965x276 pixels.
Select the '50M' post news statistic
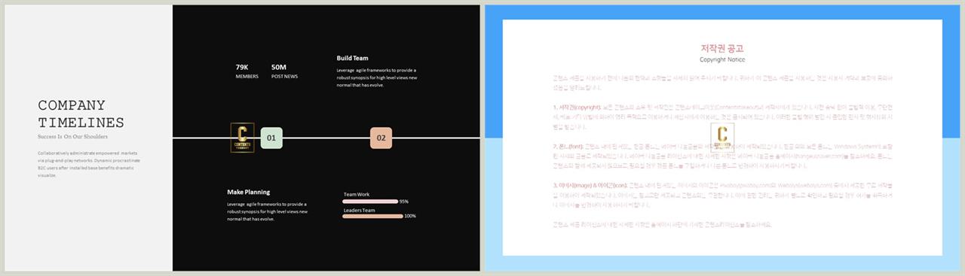(279, 67)
